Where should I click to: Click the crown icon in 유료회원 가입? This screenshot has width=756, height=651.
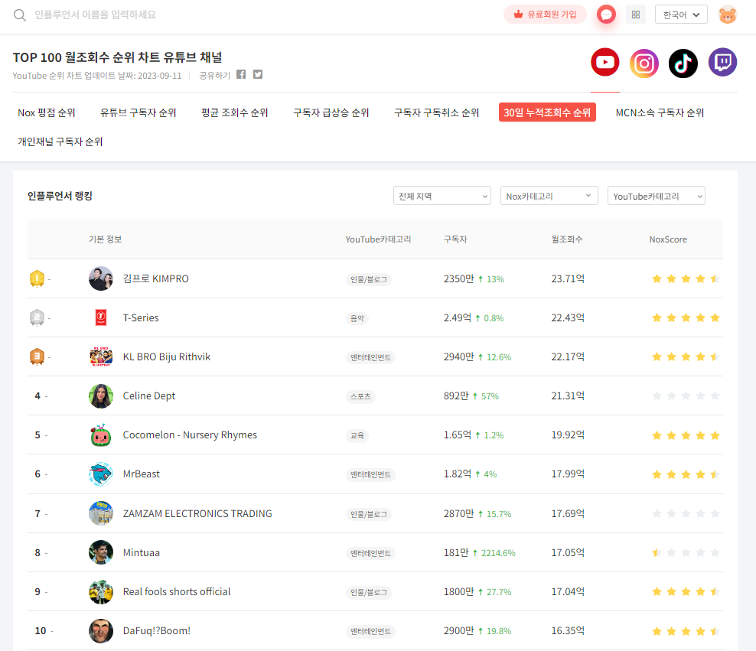click(x=518, y=14)
